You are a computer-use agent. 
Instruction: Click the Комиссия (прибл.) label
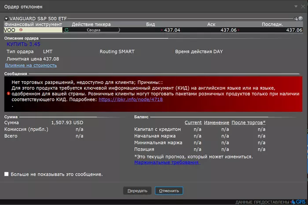pos(26,129)
